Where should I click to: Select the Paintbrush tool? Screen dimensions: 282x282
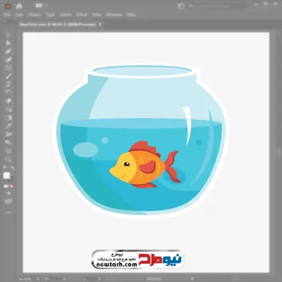pyautogui.click(x=8, y=76)
